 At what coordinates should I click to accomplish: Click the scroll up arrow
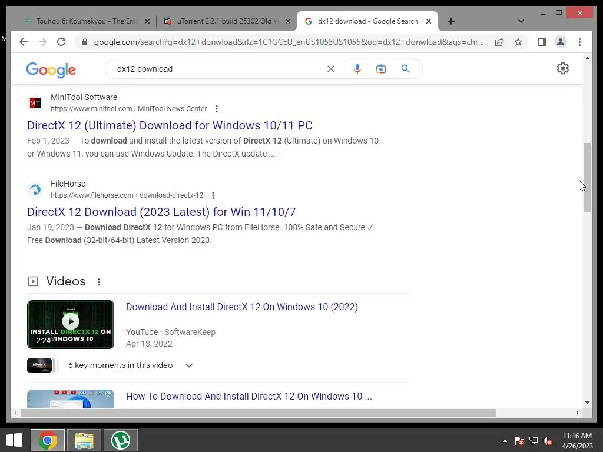pos(587,58)
